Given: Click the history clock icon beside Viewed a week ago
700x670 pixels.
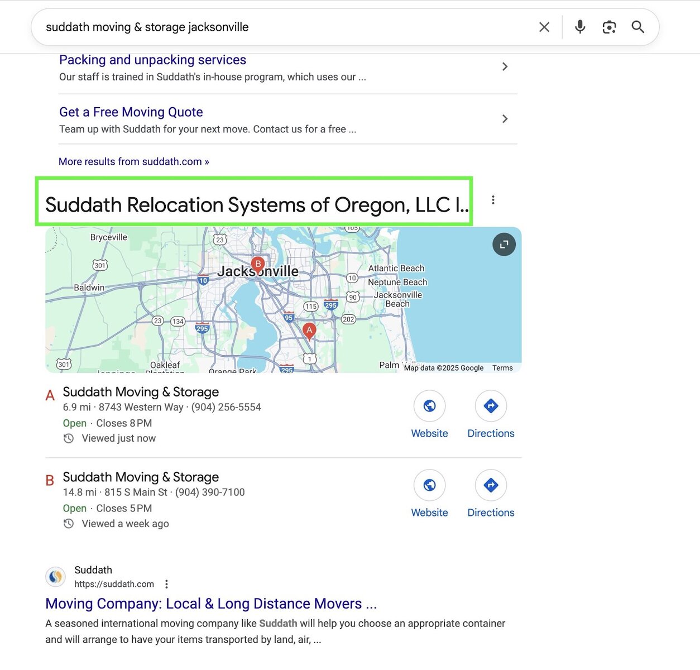Looking at the screenshot, I should [69, 524].
